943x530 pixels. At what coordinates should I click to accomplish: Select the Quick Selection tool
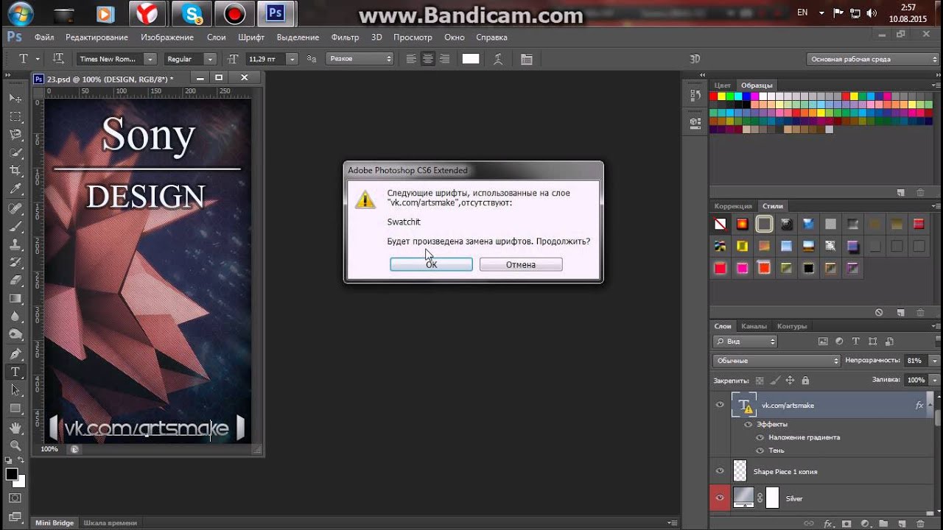[15, 153]
